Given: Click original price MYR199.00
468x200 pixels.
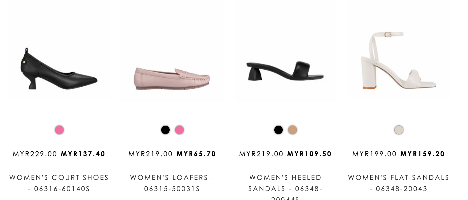Looking at the screenshot, I should pos(375,154).
